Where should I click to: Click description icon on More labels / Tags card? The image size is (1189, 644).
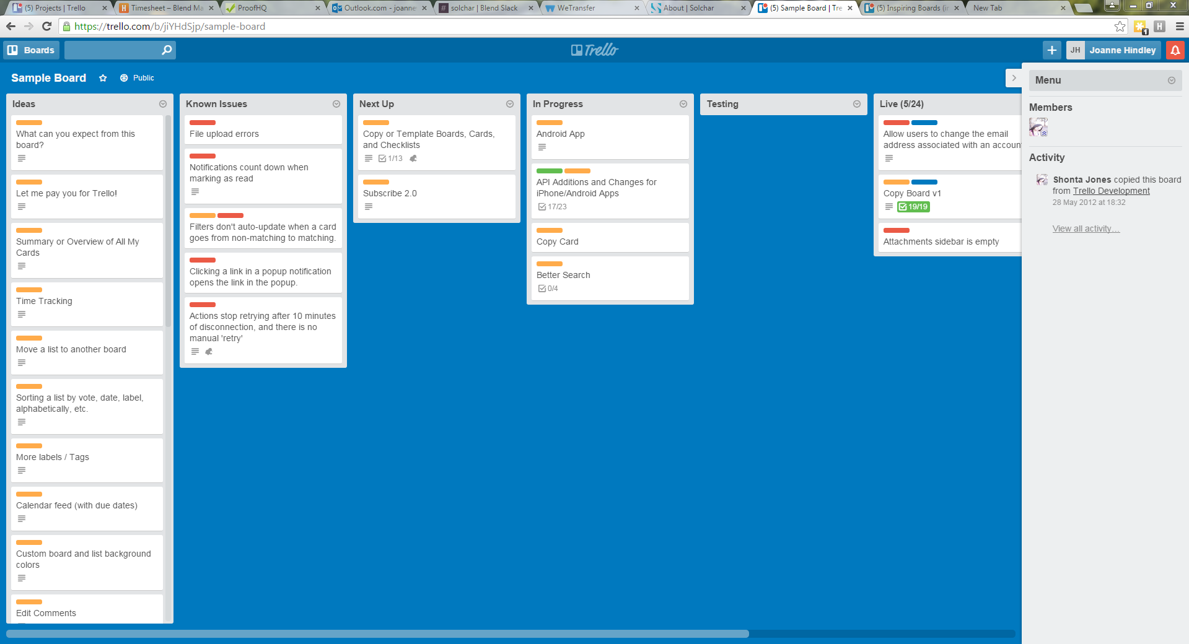22,471
